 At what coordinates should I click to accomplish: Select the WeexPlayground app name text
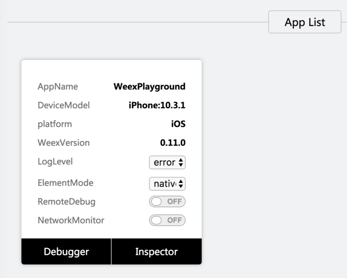point(149,87)
